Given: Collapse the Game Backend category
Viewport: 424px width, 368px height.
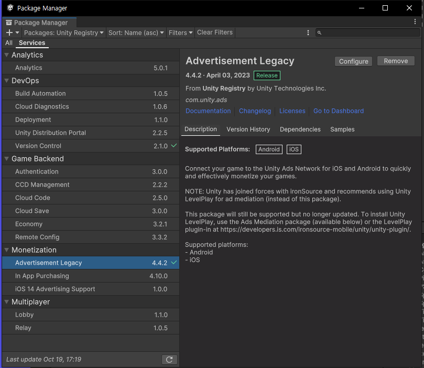Looking at the screenshot, I should [7, 159].
